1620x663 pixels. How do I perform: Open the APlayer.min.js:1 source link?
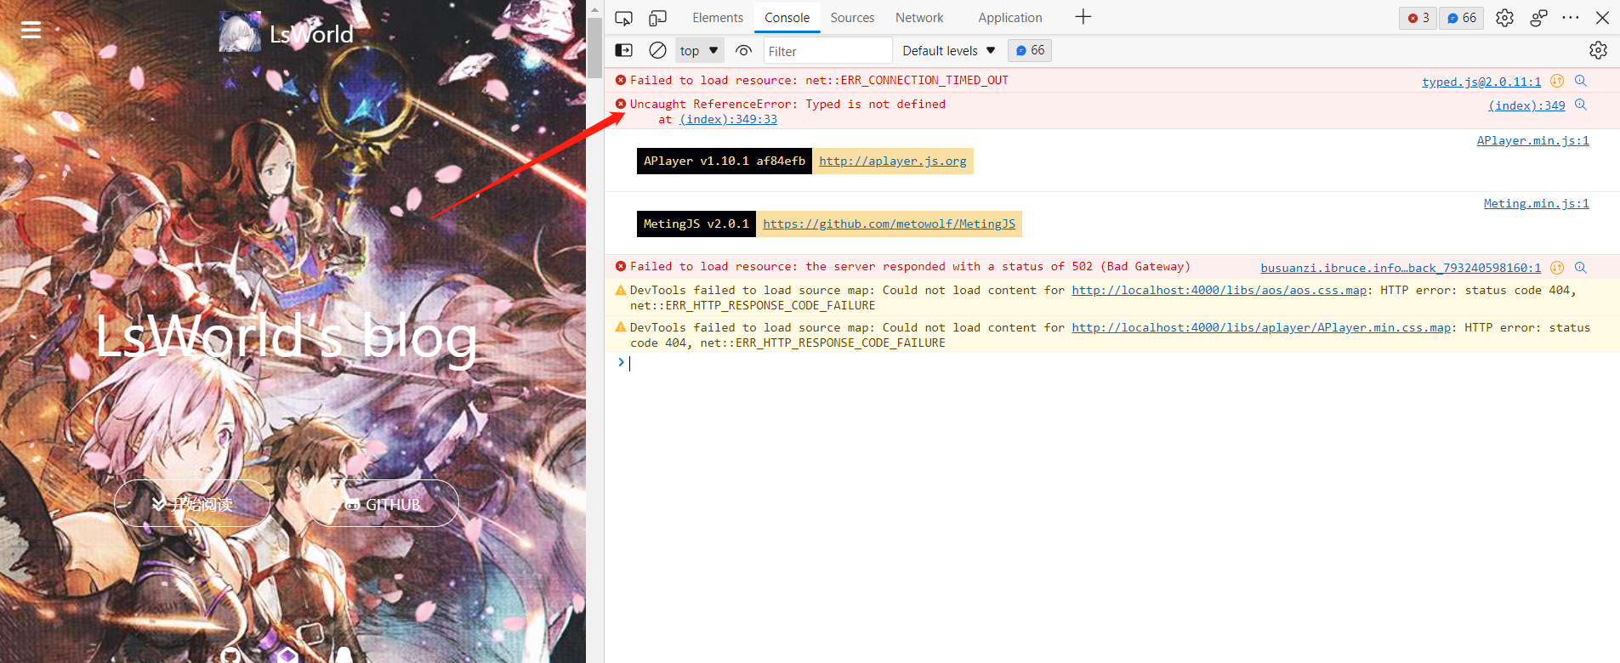coord(1532,140)
